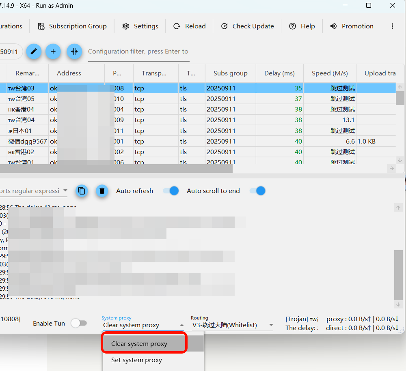The height and width of the screenshot is (371, 406).
Task: Open Settings from the toolbar
Action: [x=140, y=26]
